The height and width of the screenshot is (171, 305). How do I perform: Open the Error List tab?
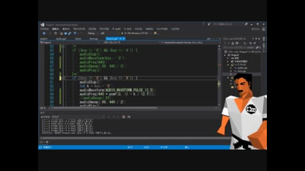[44, 142]
